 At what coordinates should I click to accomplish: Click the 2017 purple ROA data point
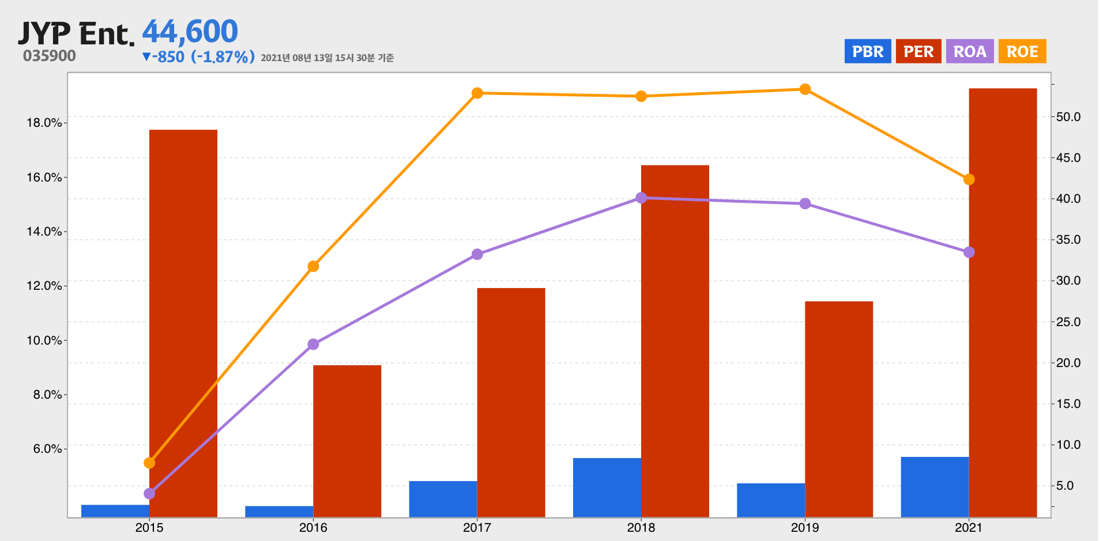[x=477, y=254]
